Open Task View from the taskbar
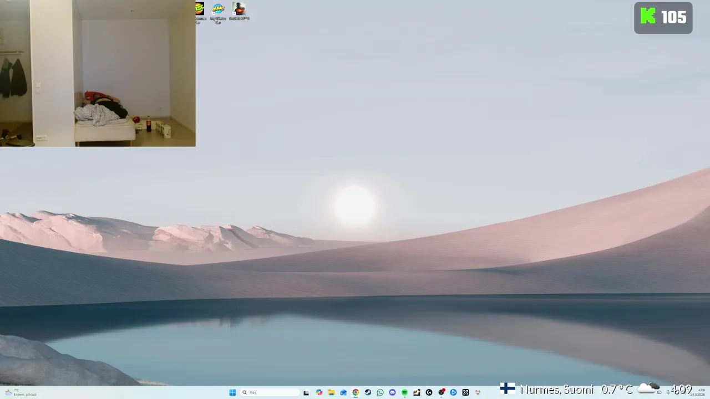Screen dimensions: 710x399 pyautogui.click(x=306, y=392)
